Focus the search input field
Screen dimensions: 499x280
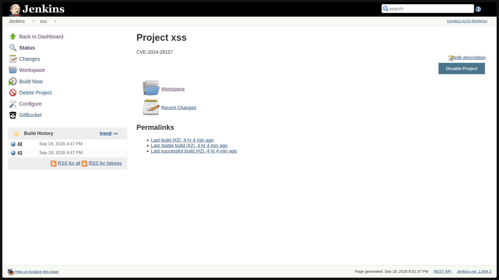pos(428,9)
